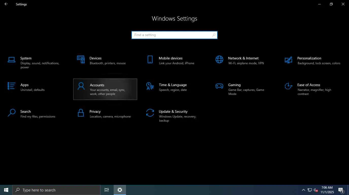The height and width of the screenshot is (195, 349).
Task: Click the "Display, sound, notifications, power" description
Action: (x=40, y=65)
